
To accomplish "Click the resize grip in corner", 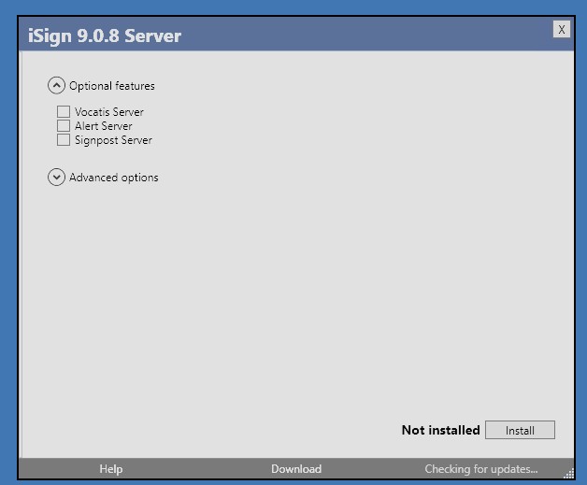I will (568, 474).
